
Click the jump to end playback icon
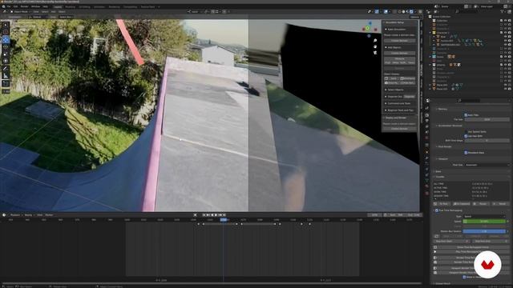click(224, 215)
